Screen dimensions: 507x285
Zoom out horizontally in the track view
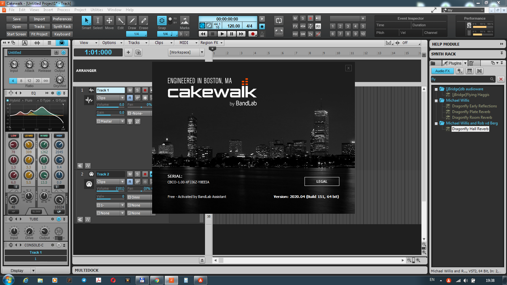pos(409,260)
